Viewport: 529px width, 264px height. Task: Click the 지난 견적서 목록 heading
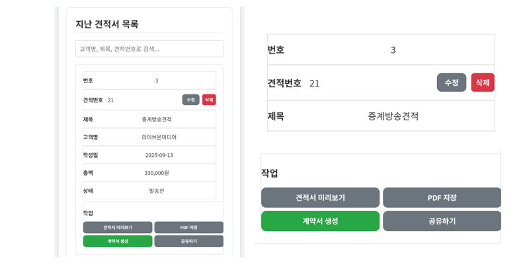click(107, 24)
